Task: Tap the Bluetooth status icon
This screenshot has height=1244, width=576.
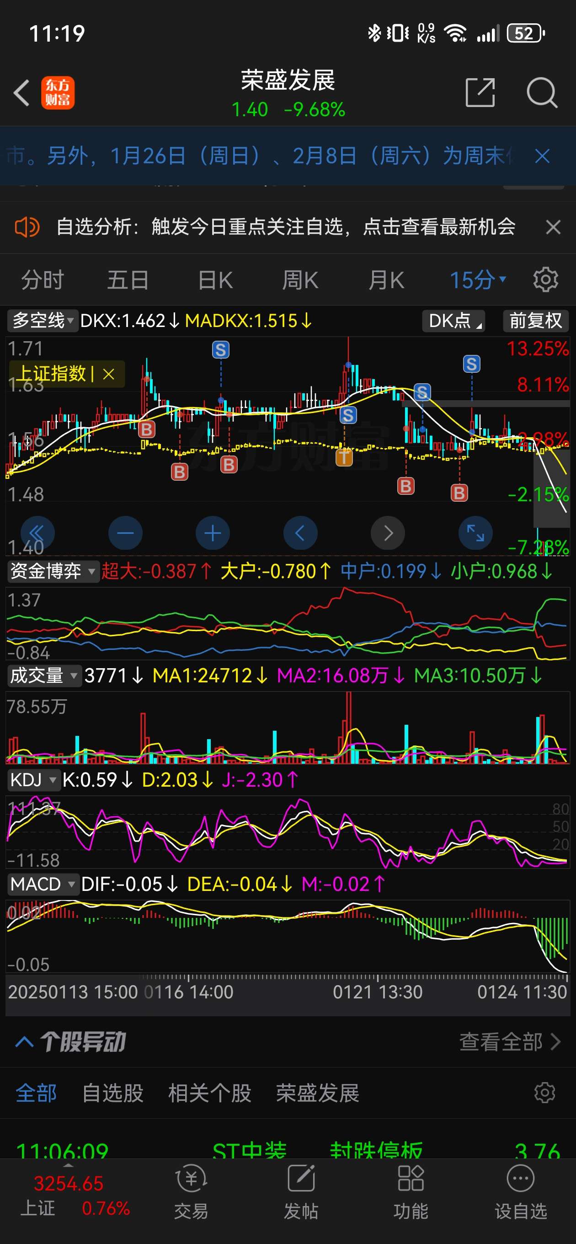Action: [x=374, y=33]
